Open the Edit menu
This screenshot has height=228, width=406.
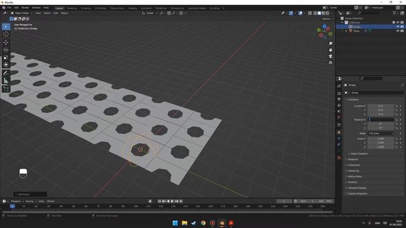coord(16,8)
